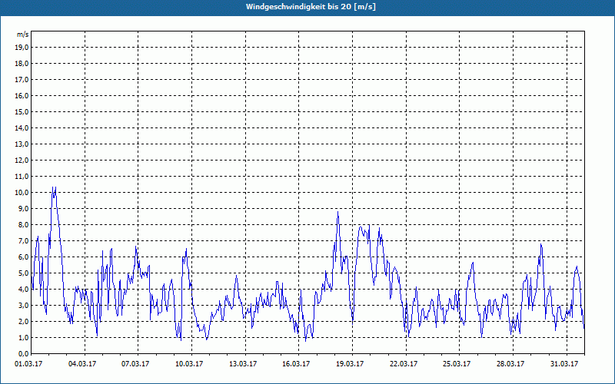The width and height of the screenshot is (615, 384).
Task: Click the y-axis label 2,0
Action: (x=23, y=321)
